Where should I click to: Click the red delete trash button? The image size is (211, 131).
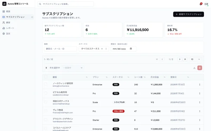pos(200,68)
